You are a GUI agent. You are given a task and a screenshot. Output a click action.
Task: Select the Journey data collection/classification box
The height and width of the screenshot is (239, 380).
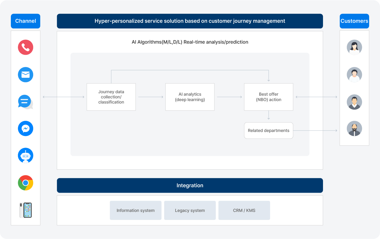(x=111, y=97)
